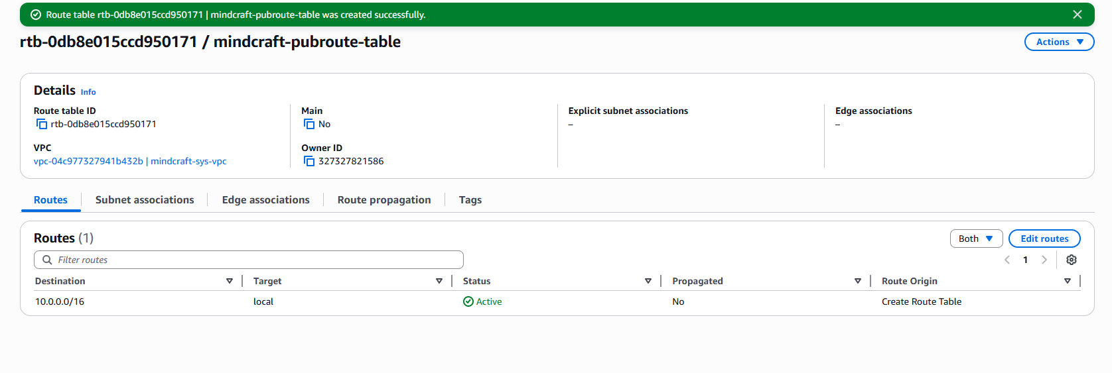This screenshot has height=373, width=1112.
Task: Select the Route propagation tab
Action: [x=384, y=200]
